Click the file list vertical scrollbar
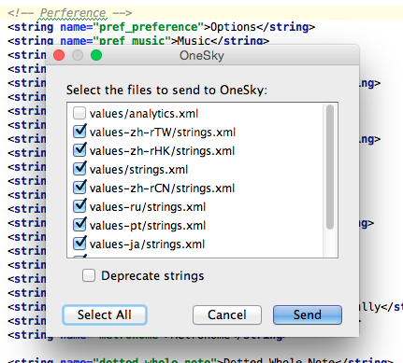The image size is (403, 363). click(x=330, y=167)
